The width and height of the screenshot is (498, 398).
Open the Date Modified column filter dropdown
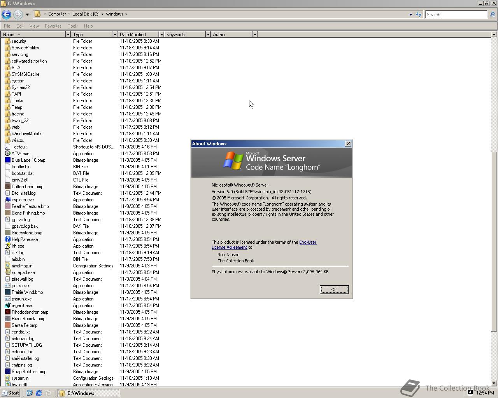coord(161,35)
